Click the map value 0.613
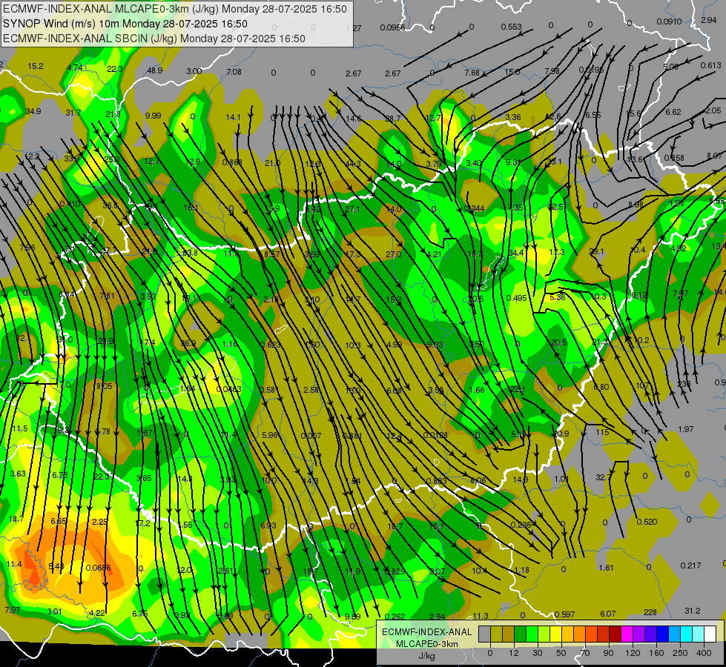This screenshot has width=726, height=667. click(710, 65)
